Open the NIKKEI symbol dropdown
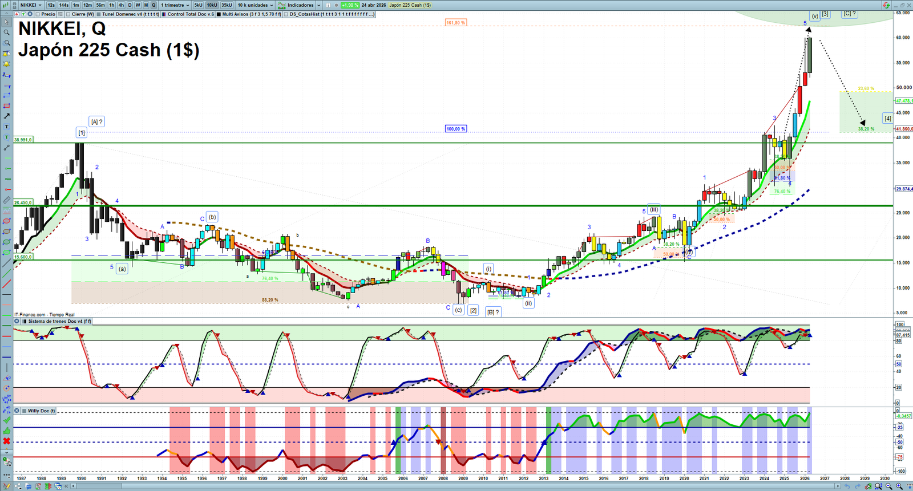The height and width of the screenshot is (491, 913). click(x=31, y=5)
